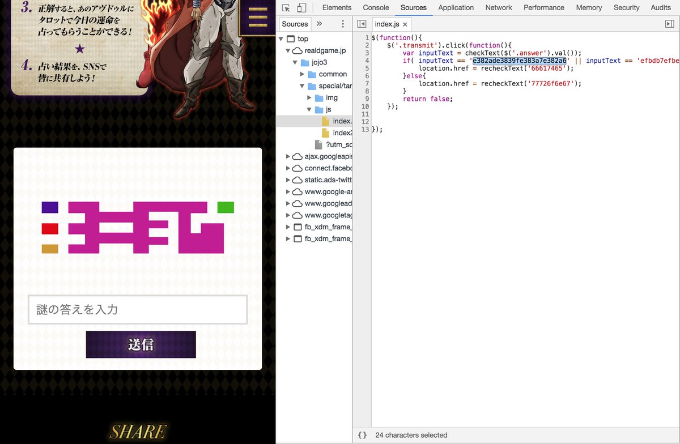Close the index.js editor tab

coord(405,24)
